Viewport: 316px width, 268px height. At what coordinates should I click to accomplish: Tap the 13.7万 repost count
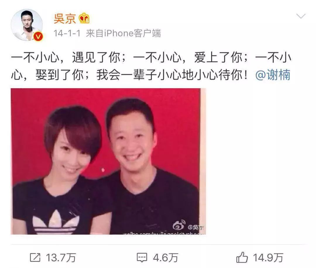(61, 257)
